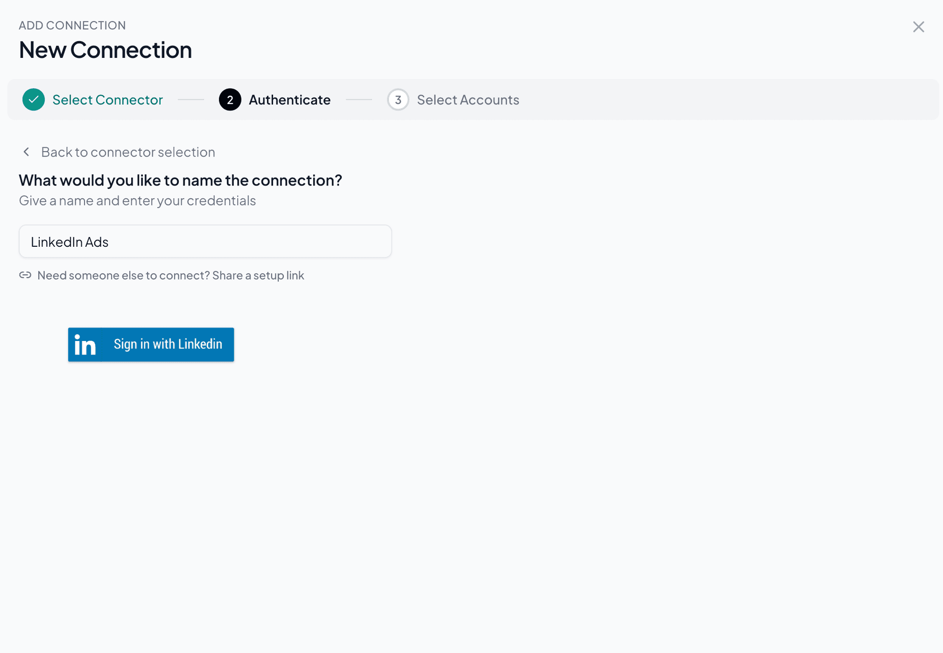The image size is (943, 653).
Task: Sign in with Linkedin button
Action: (x=151, y=345)
